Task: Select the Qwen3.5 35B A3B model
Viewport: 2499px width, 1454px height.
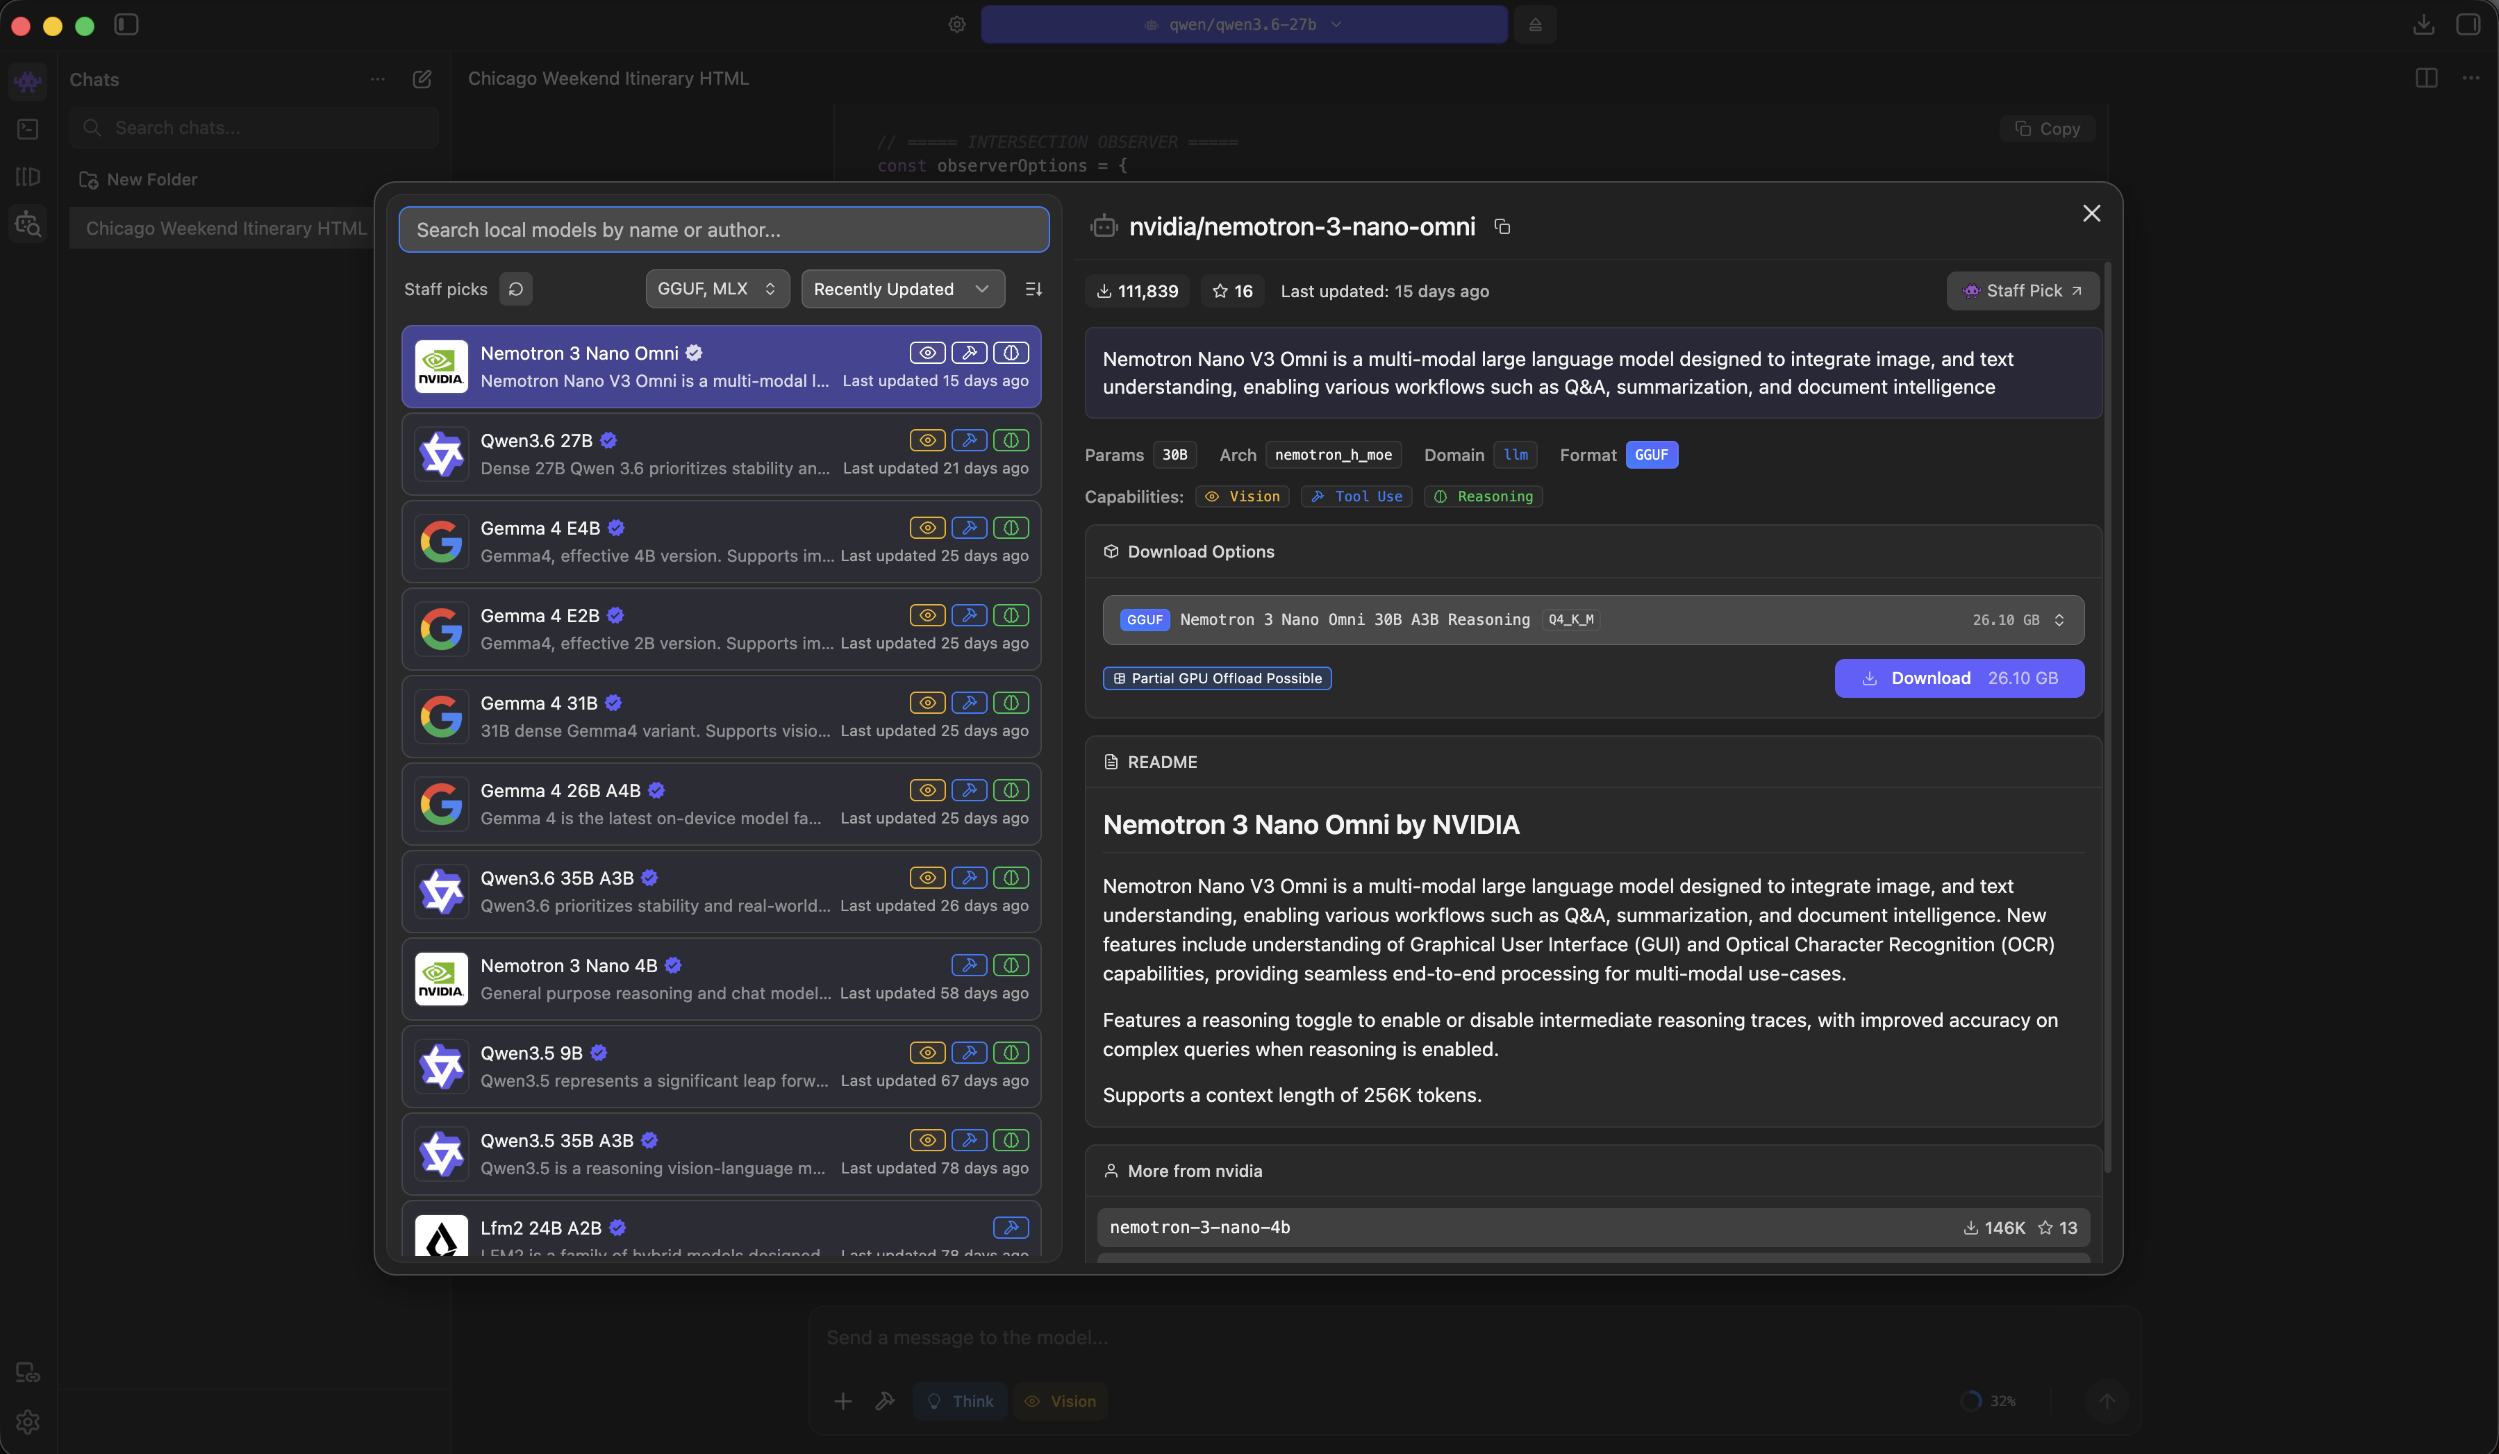Action: 721,1153
